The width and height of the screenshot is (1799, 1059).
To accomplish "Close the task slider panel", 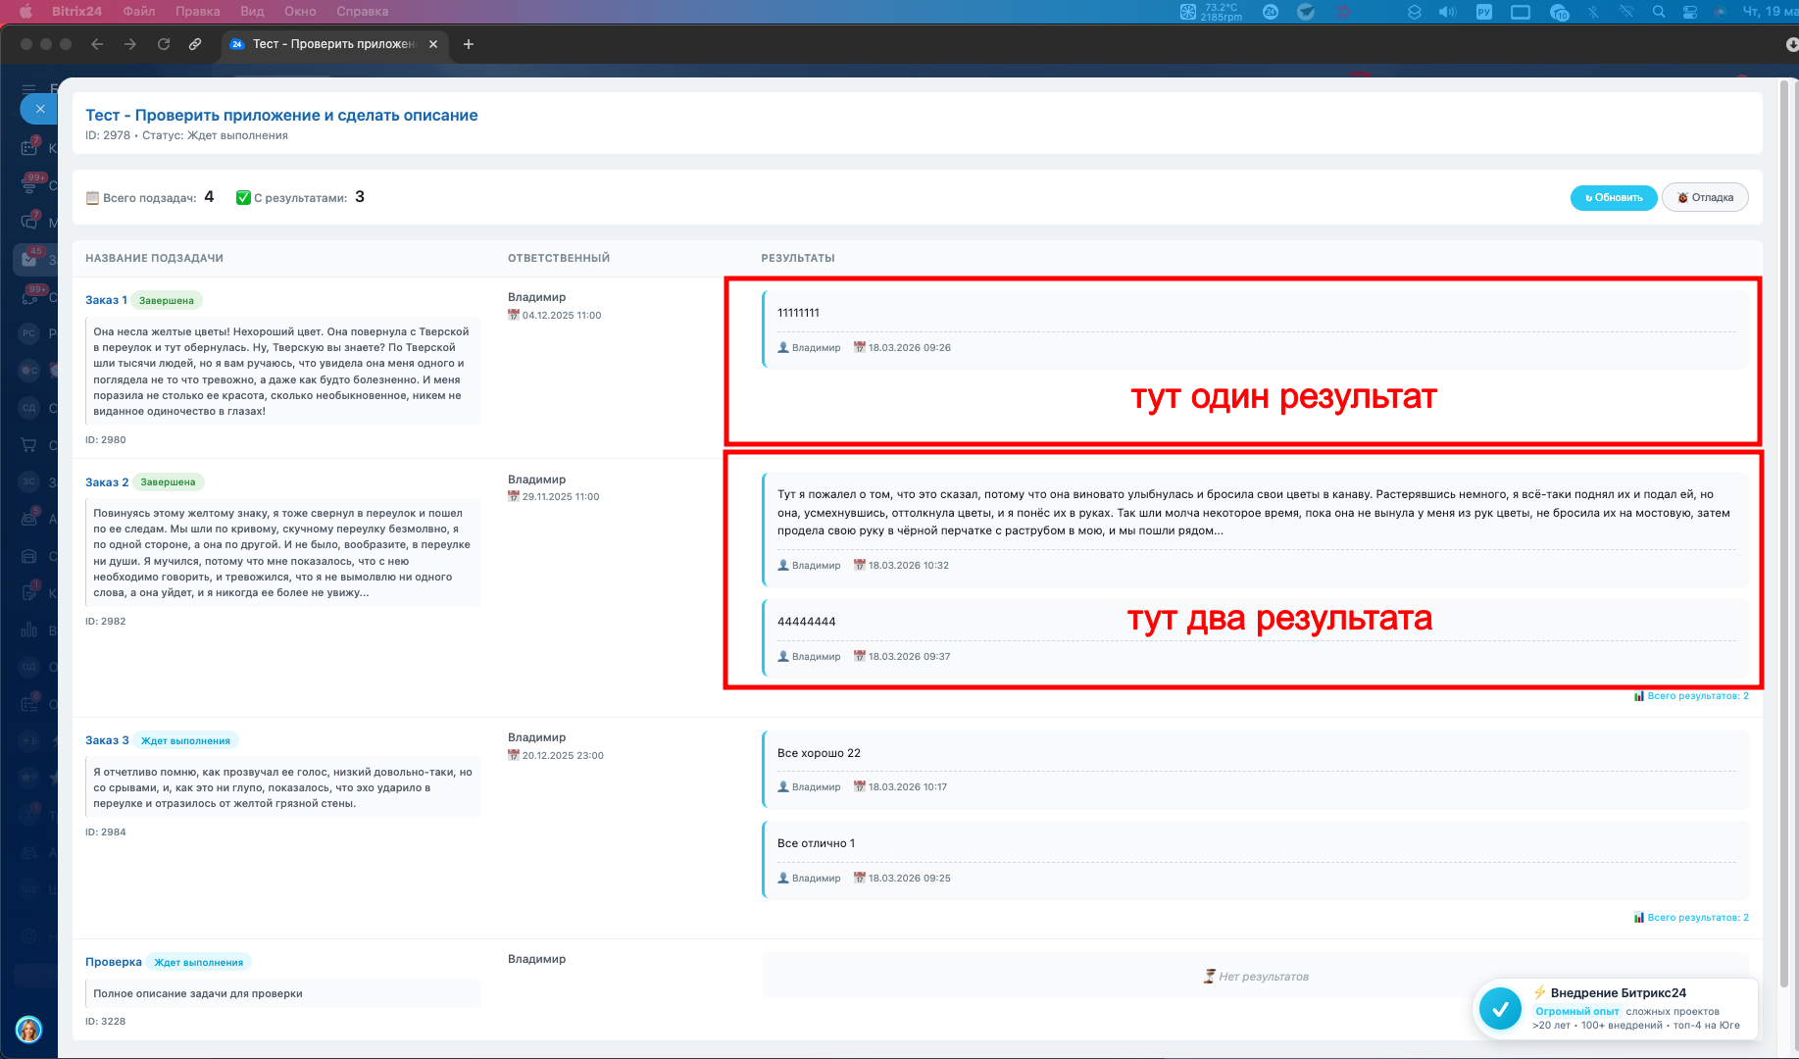I will 39,109.
